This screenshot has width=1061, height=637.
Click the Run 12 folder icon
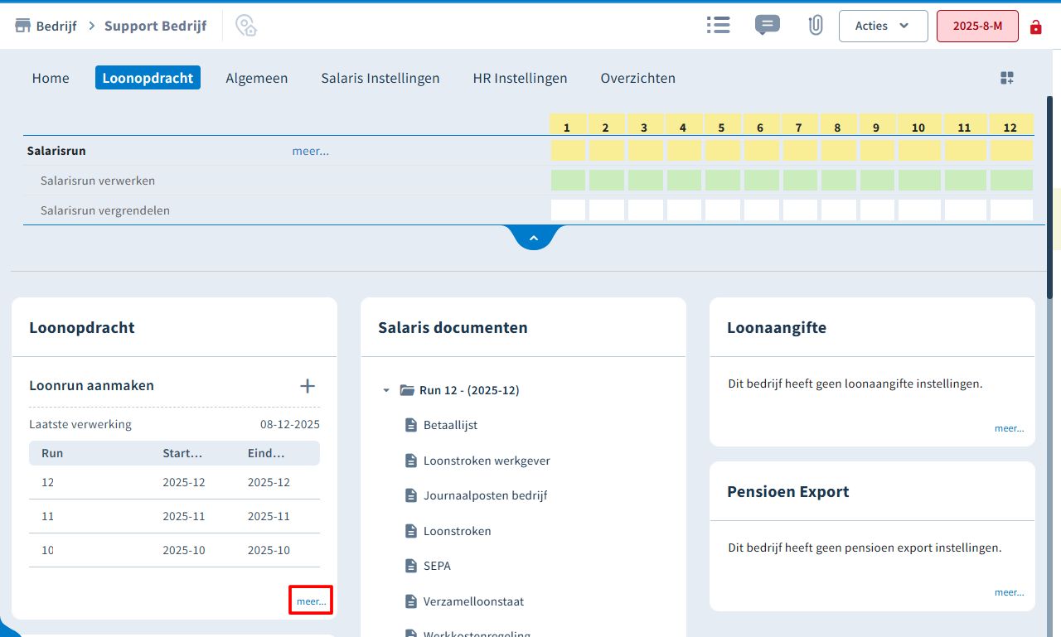click(x=407, y=390)
